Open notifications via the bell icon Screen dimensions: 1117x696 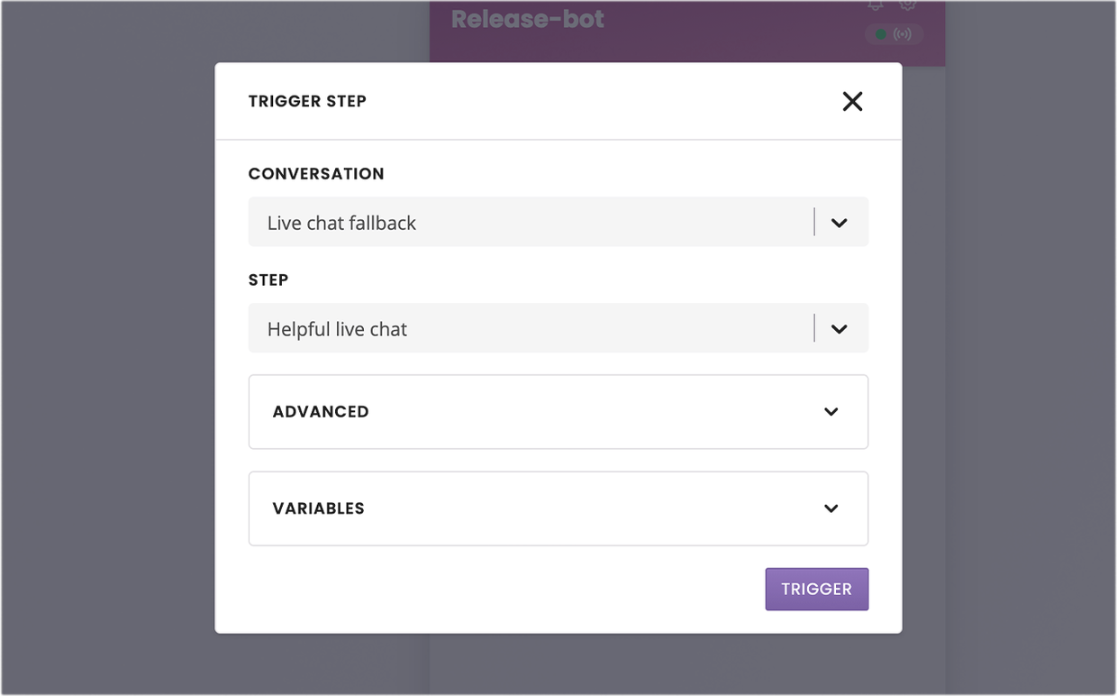(876, 5)
